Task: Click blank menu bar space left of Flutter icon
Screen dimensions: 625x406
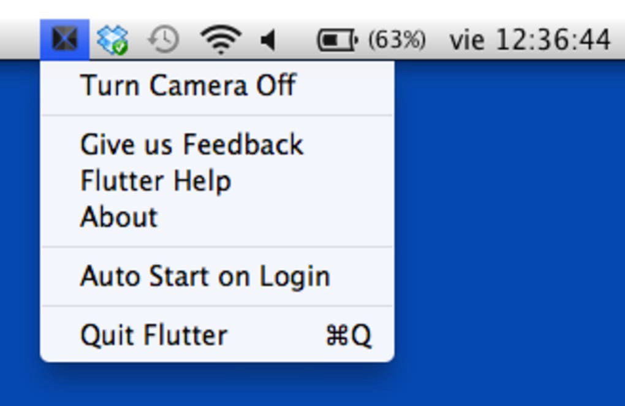Action: [x=20, y=39]
